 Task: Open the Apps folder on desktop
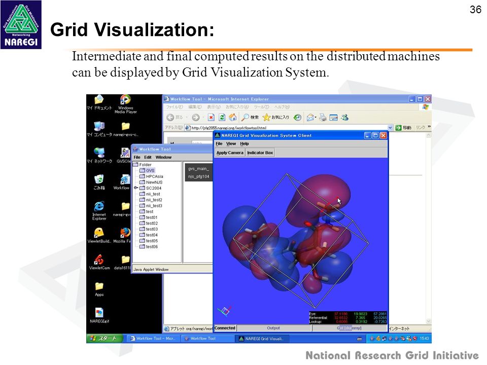(99, 289)
